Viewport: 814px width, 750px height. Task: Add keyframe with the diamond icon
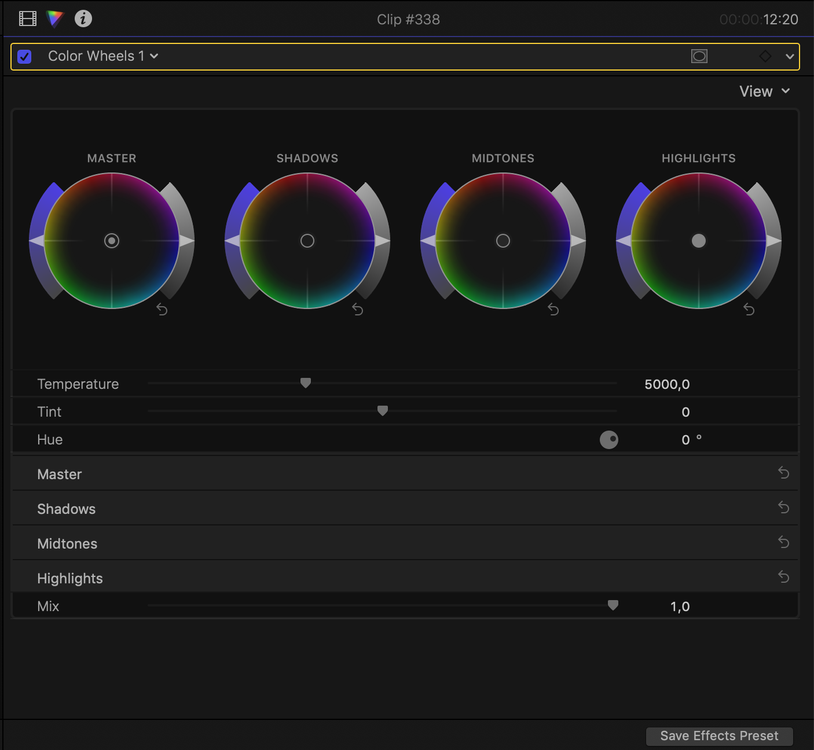pyautogui.click(x=765, y=56)
